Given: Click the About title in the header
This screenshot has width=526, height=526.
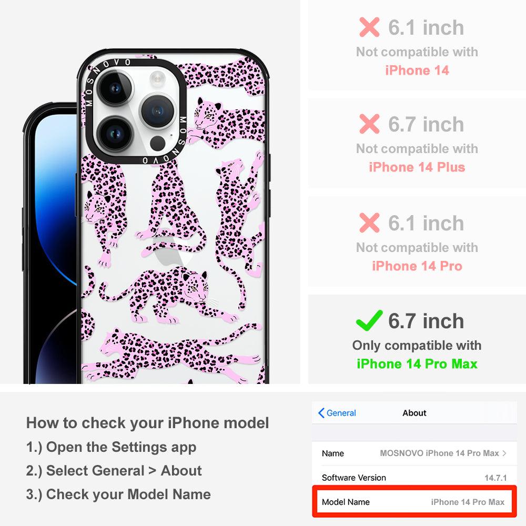Looking at the screenshot, I should (x=414, y=413).
